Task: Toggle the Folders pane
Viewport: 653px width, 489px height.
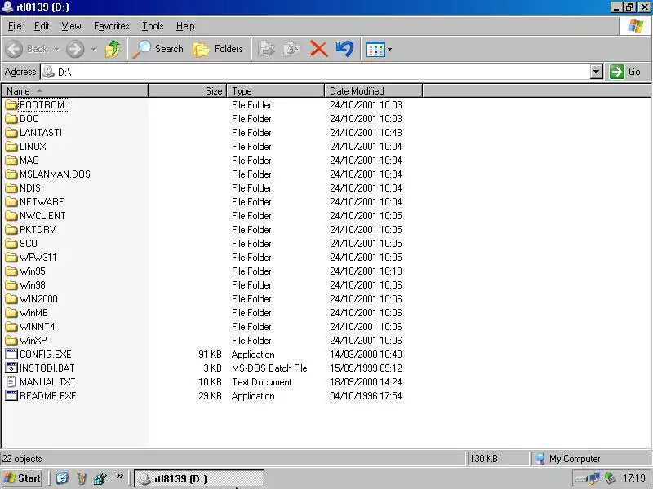Action: point(218,49)
